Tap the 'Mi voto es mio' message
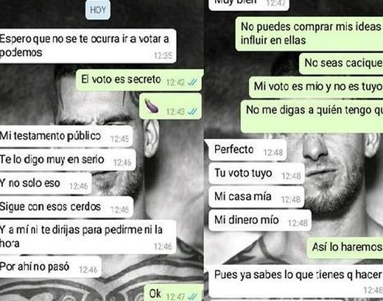 pos(316,87)
